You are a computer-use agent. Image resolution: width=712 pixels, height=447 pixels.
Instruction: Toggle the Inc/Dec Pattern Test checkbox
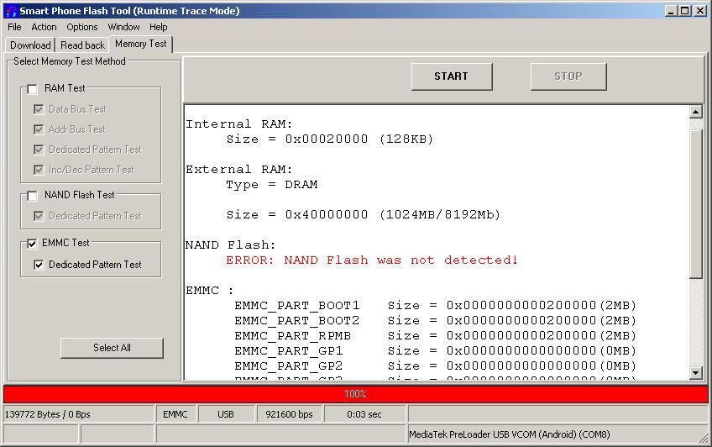pyautogui.click(x=39, y=170)
